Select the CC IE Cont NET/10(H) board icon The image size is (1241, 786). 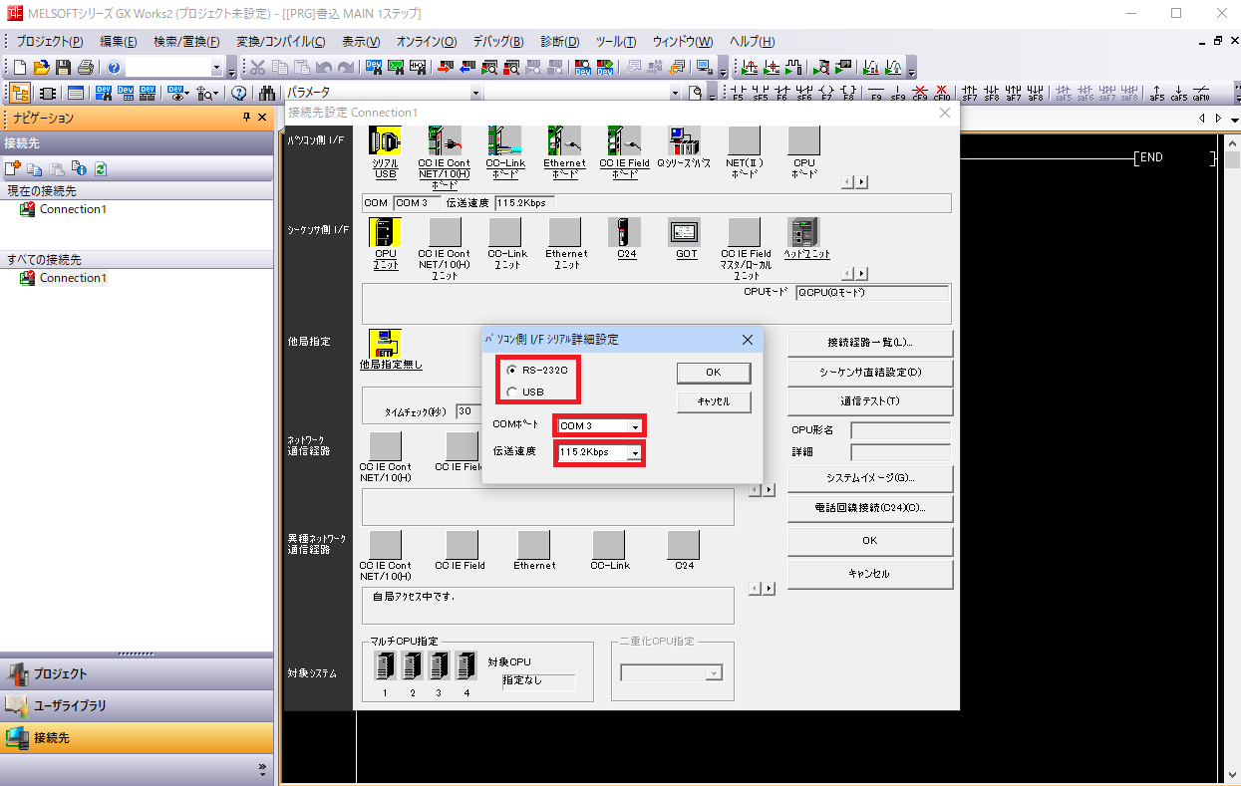click(445, 140)
